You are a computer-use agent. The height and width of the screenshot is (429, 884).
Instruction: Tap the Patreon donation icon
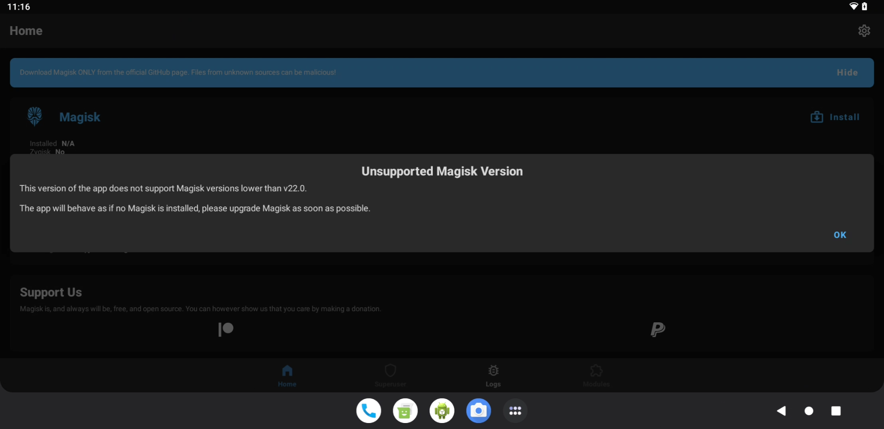225,329
